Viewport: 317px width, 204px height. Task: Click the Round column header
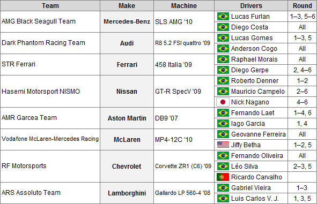(302, 6)
